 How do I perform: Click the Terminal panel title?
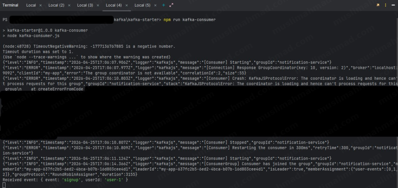10,5
